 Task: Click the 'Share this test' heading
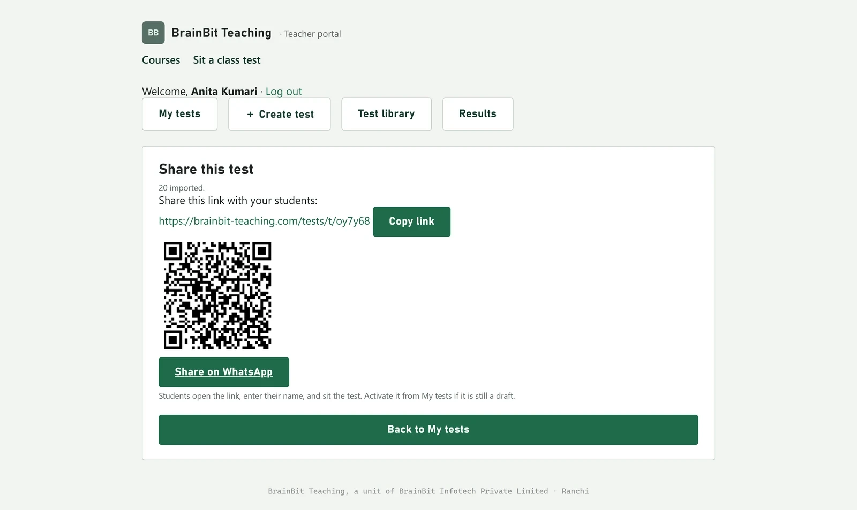point(206,169)
